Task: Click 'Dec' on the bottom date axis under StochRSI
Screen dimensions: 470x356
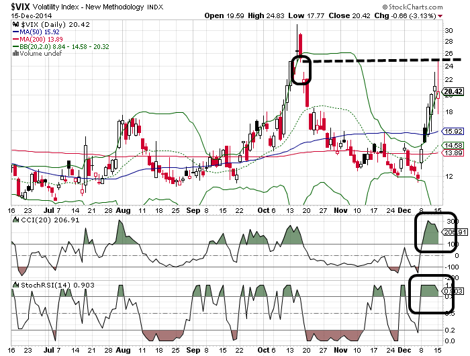Action: (x=404, y=351)
